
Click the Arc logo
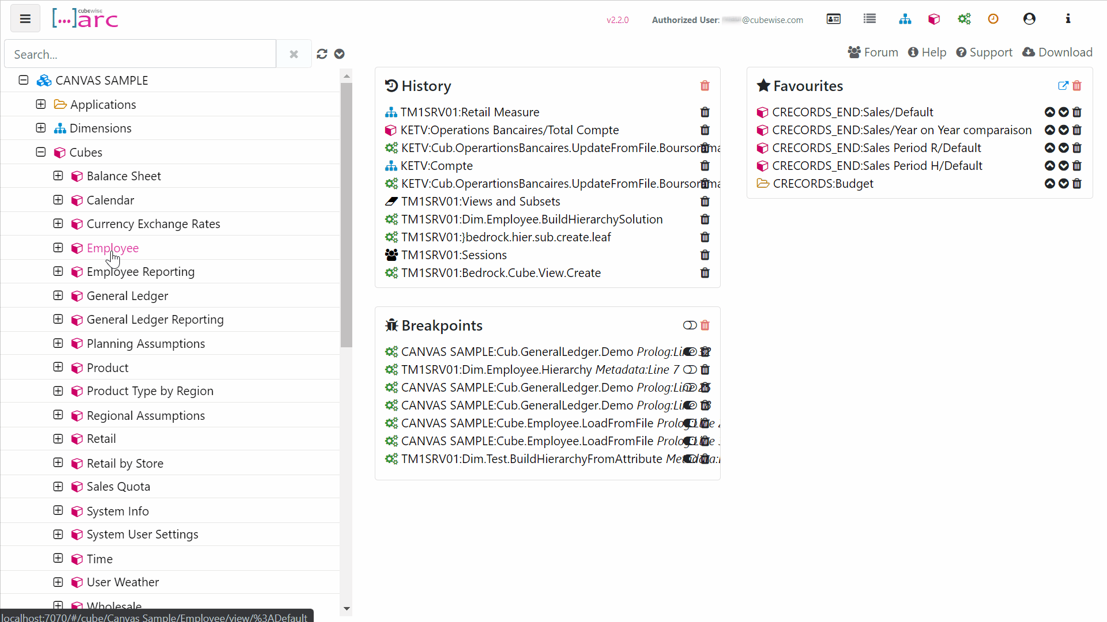(x=85, y=18)
